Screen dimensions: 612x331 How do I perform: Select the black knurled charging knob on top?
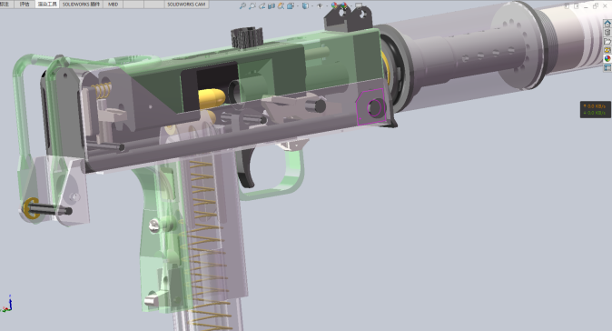[x=247, y=37]
